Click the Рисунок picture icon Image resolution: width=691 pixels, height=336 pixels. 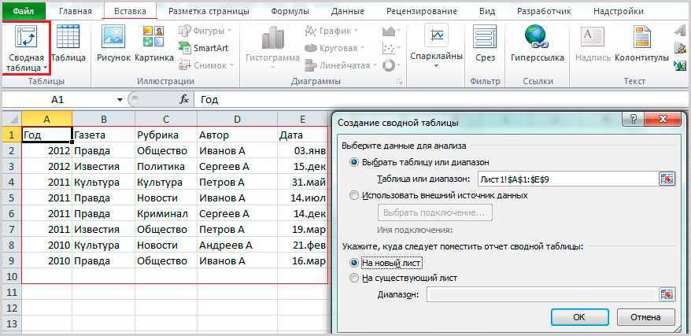point(113,37)
